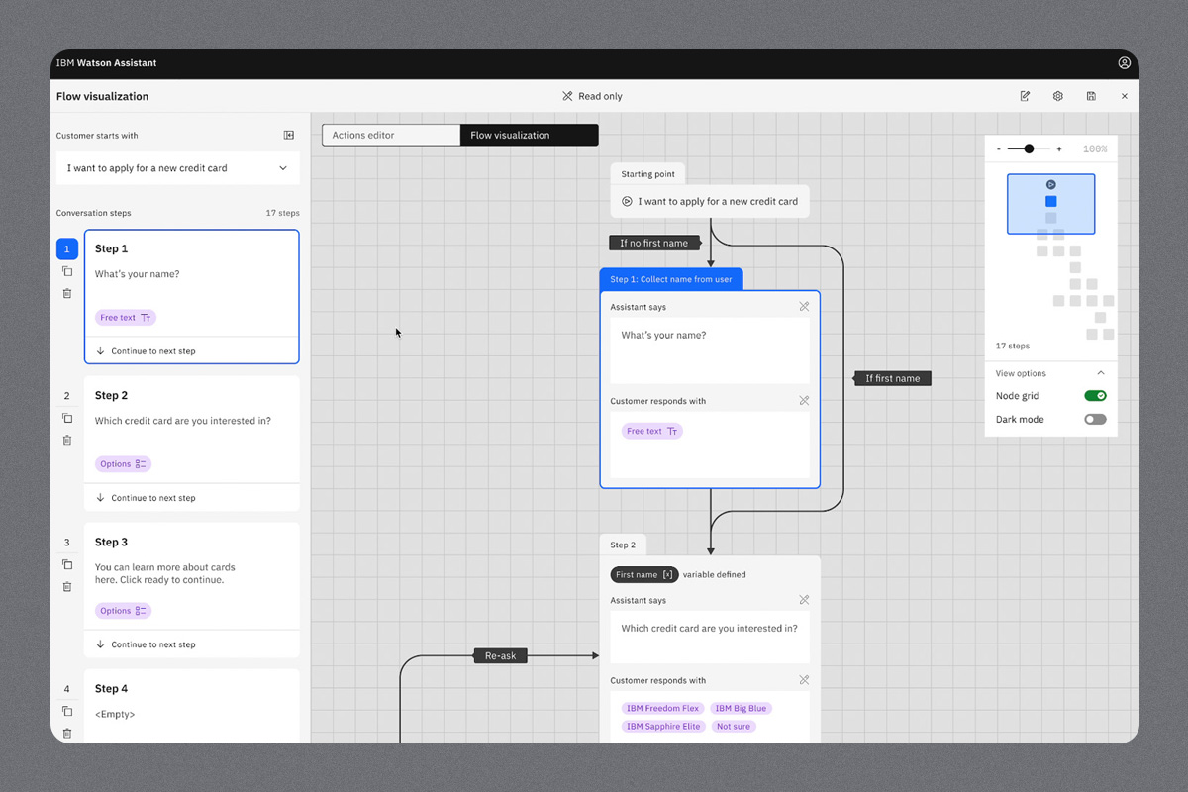Select the Flow visualization tab
The height and width of the screenshot is (792, 1188).
[529, 135]
